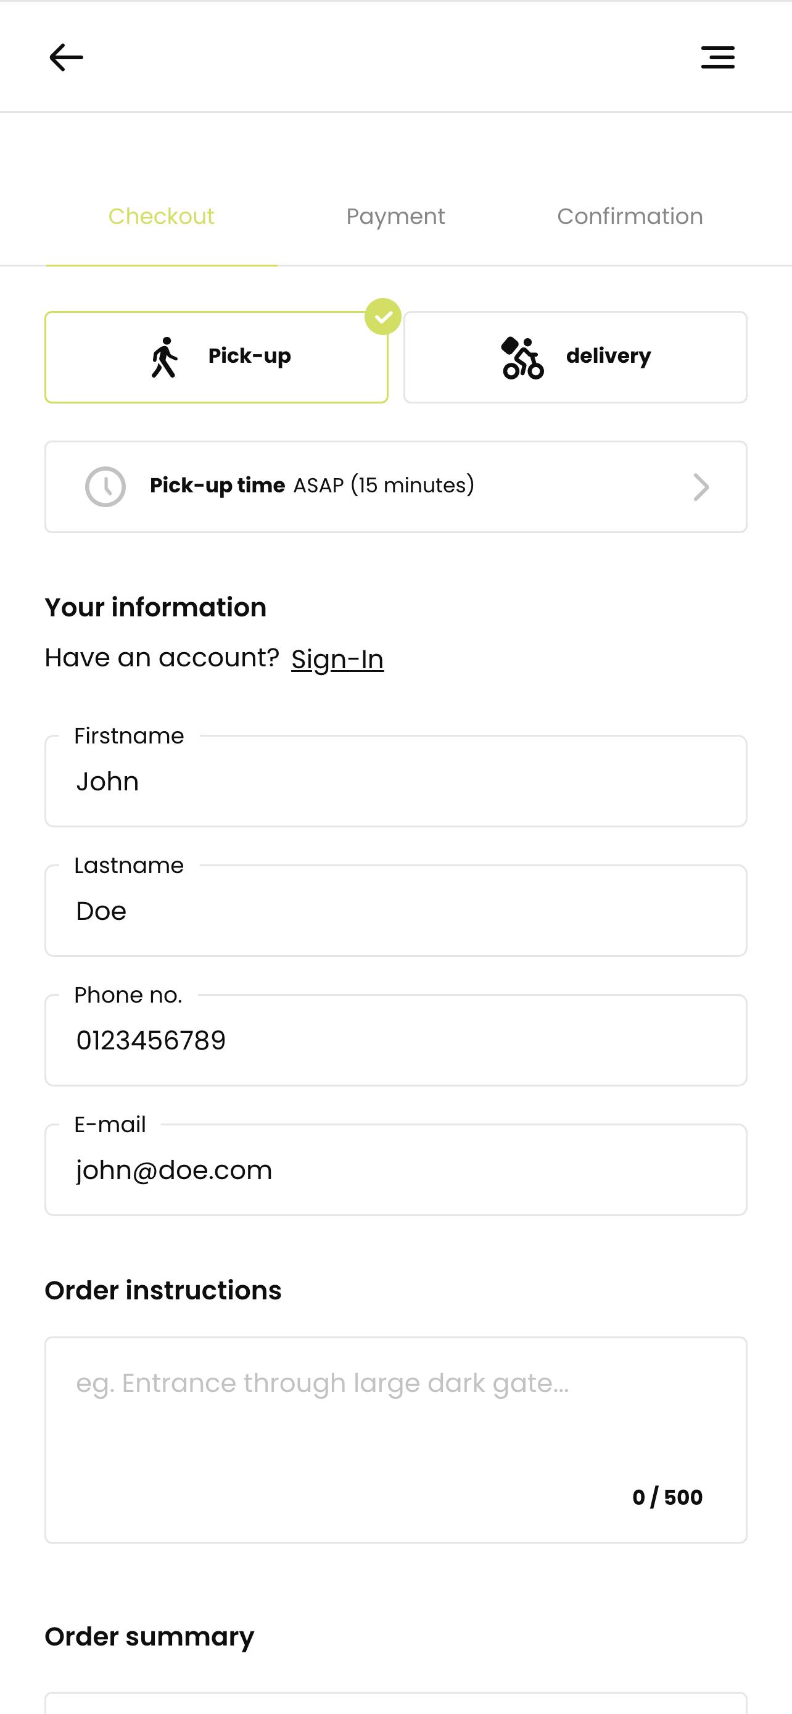792x1714 pixels.
Task: Go to the Confirmation tab
Action: click(x=630, y=216)
